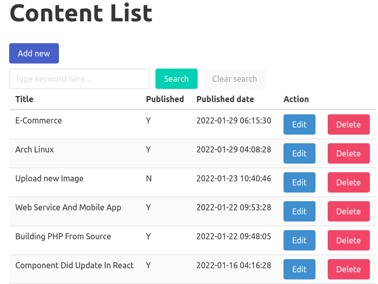The image size is (378, 284).
Task: Edit the Upload new Image entry
Action: click(299, 182)
